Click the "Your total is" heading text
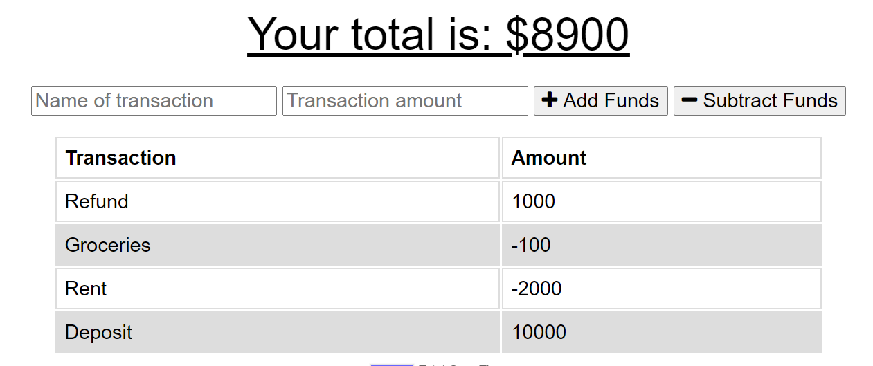 (374, 35)
